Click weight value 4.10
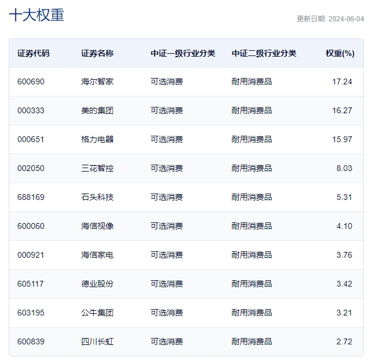Viewport: 373px width, 364px height. click(x=344, y=226)
